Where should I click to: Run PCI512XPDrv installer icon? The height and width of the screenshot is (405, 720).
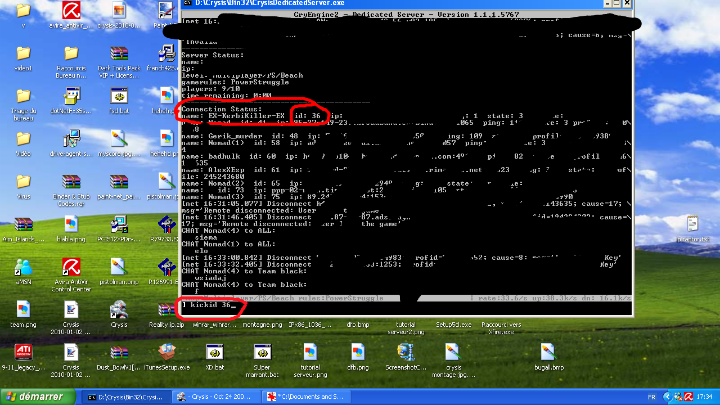point(119,224)
